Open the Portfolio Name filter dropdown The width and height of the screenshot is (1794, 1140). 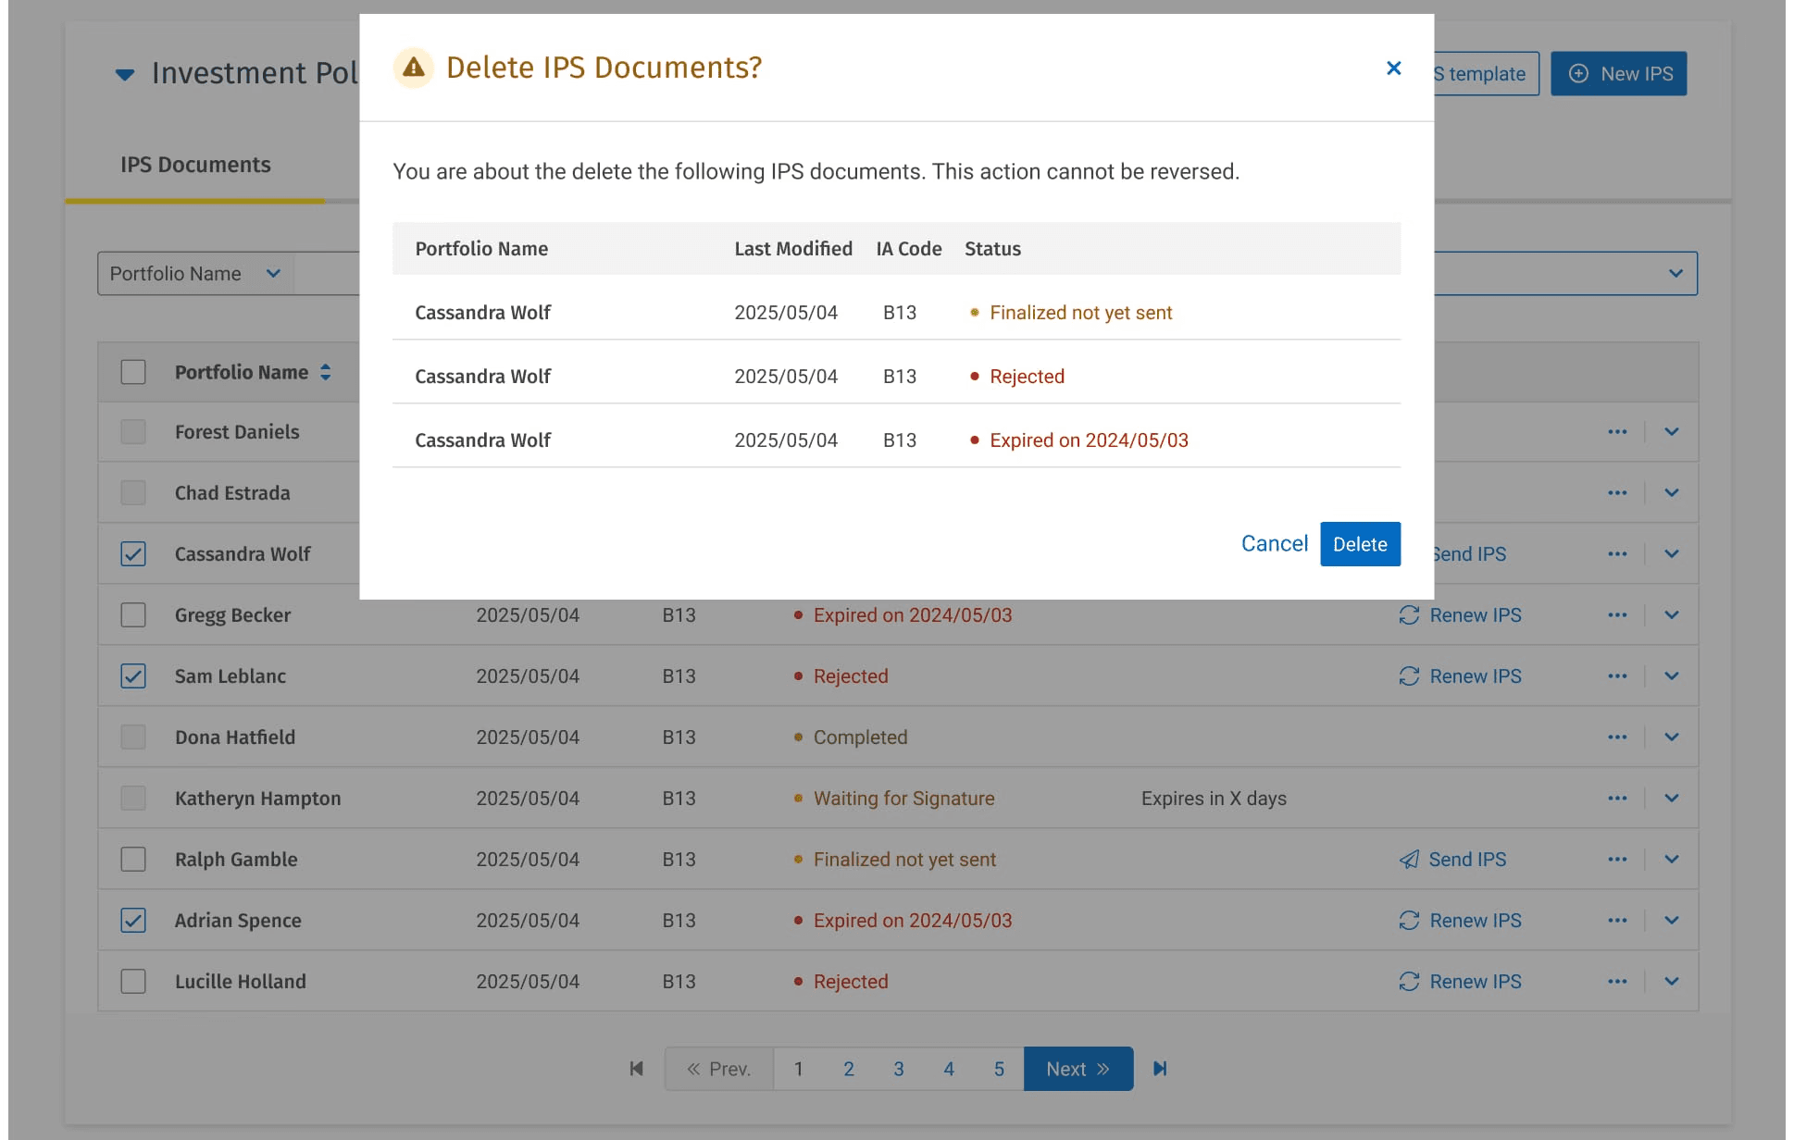195,274
